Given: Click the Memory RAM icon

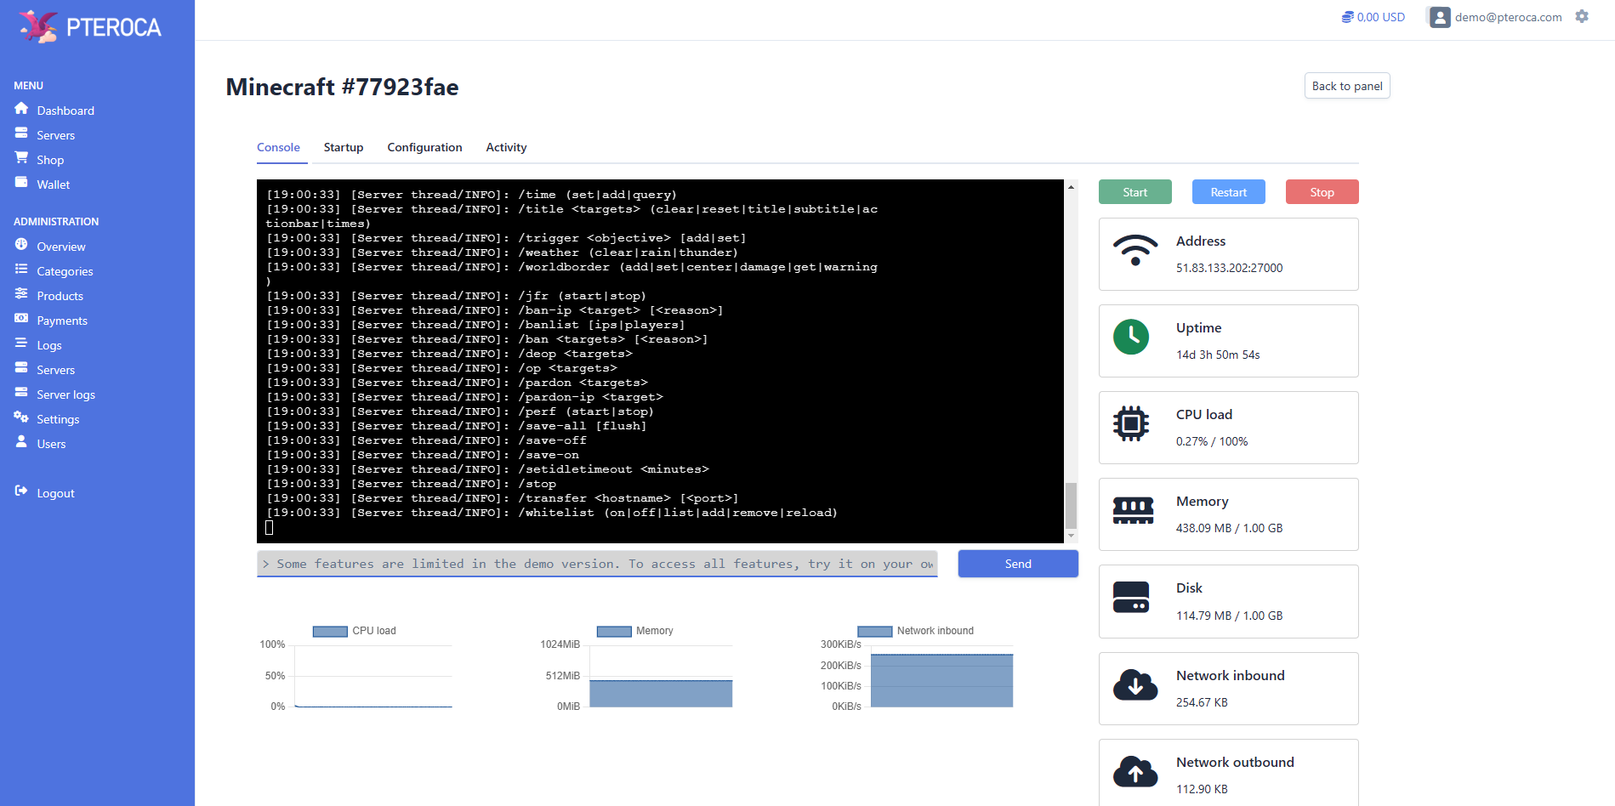Looking at the screenshot, I should click(1134, 510).
